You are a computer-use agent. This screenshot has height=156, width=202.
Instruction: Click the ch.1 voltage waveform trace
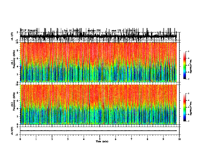click(x=98, y=36)
